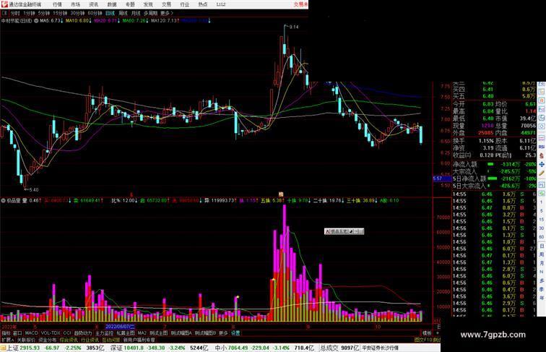
Task: Click the 60-minute period shortcut in right sidebar
Action: point(542,236)
